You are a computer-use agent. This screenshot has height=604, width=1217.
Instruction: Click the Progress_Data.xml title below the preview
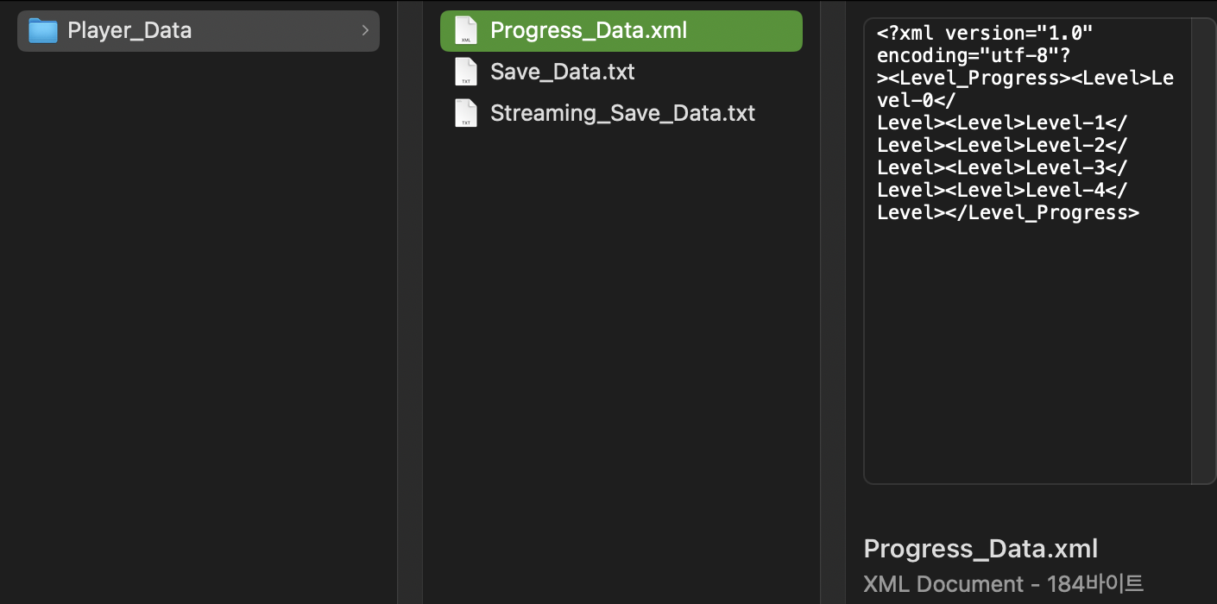[981, 549]
